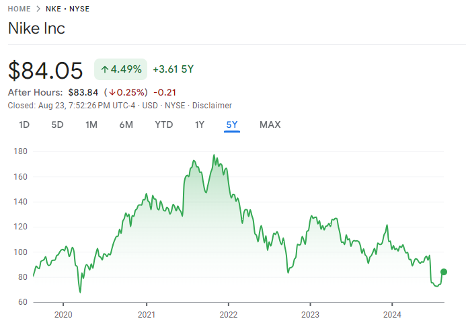Click the Nike Inc title
This screenshot has height=327, width=466.
point(36,28)
